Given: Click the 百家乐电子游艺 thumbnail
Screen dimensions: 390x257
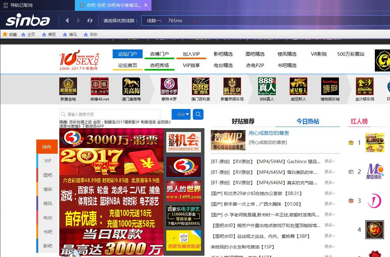Looking at the screenshot, I should click(184, 216).
